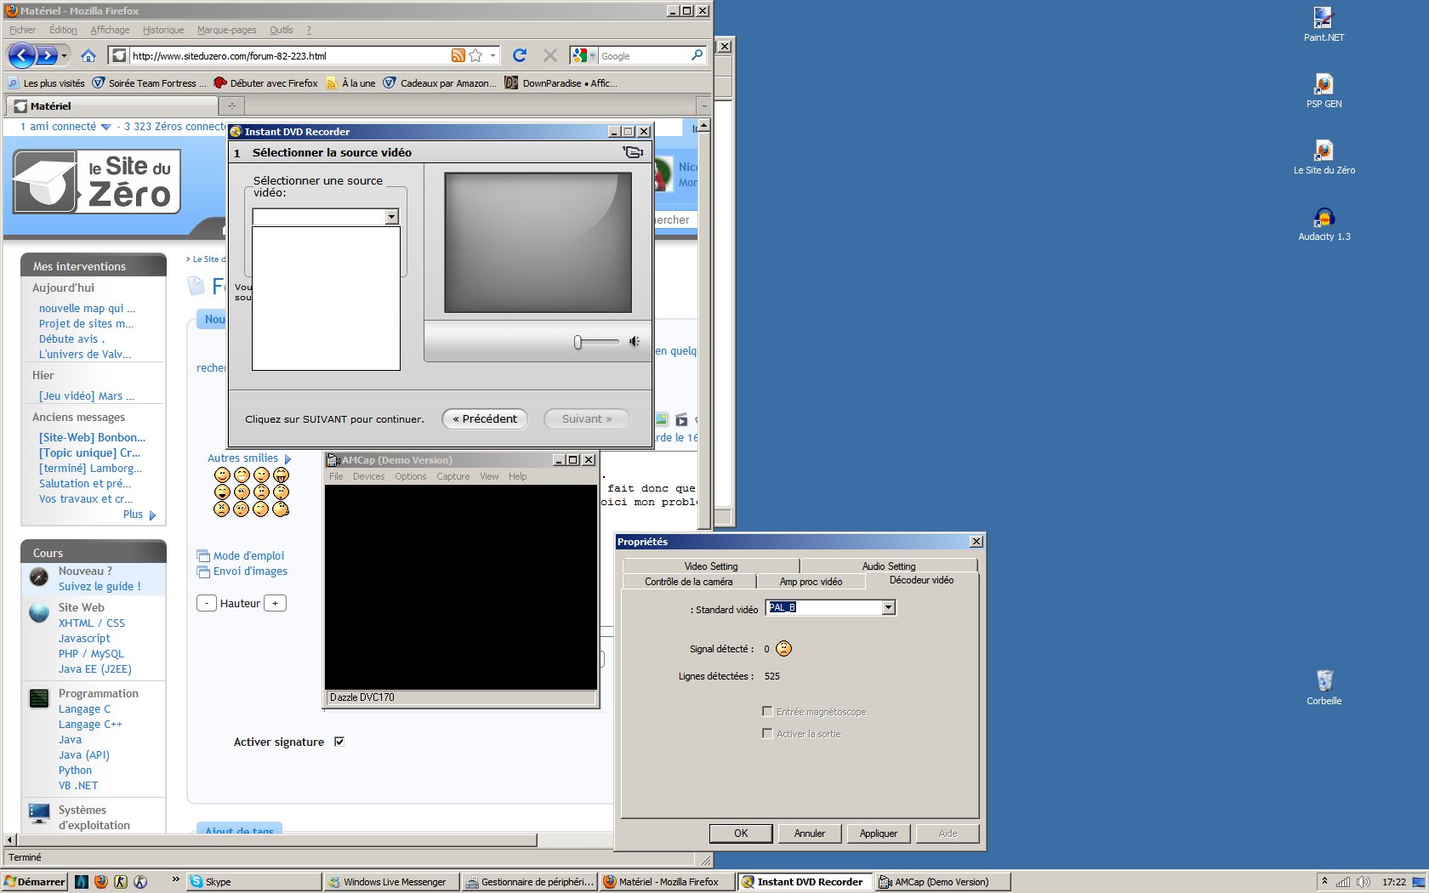The height and width of the screenshot is (893, 1429).
Task: Click Firefox quick launch icon in taskbar
Action: point(101,882)
